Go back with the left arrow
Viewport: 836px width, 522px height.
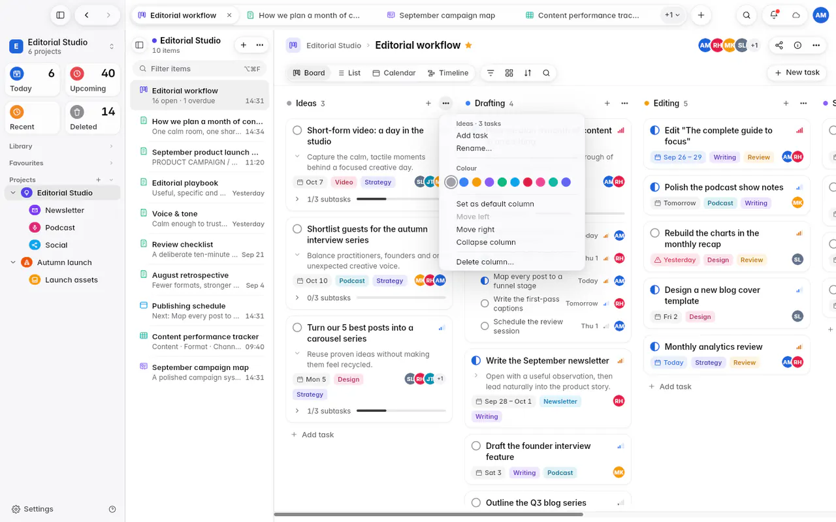coord(87,15)
